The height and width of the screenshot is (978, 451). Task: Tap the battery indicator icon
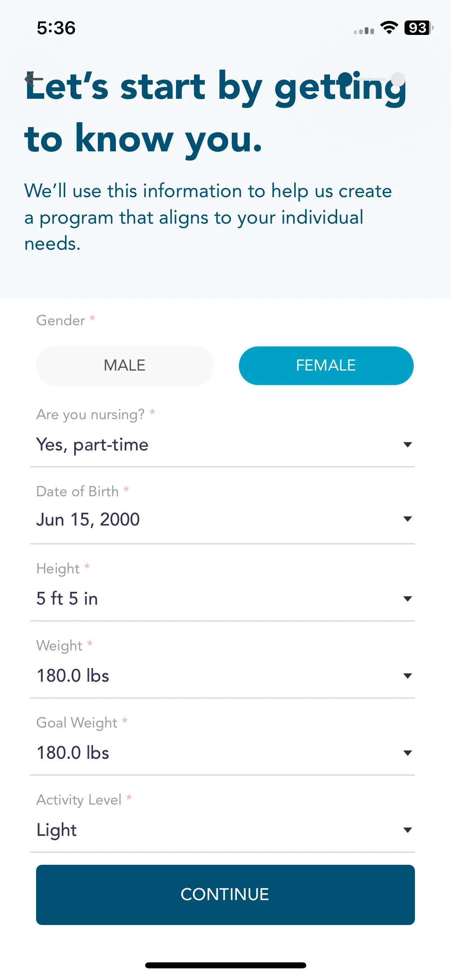(419, 28)
